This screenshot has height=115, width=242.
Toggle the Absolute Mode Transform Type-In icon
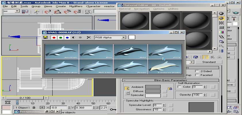click(x=42, y=108)
